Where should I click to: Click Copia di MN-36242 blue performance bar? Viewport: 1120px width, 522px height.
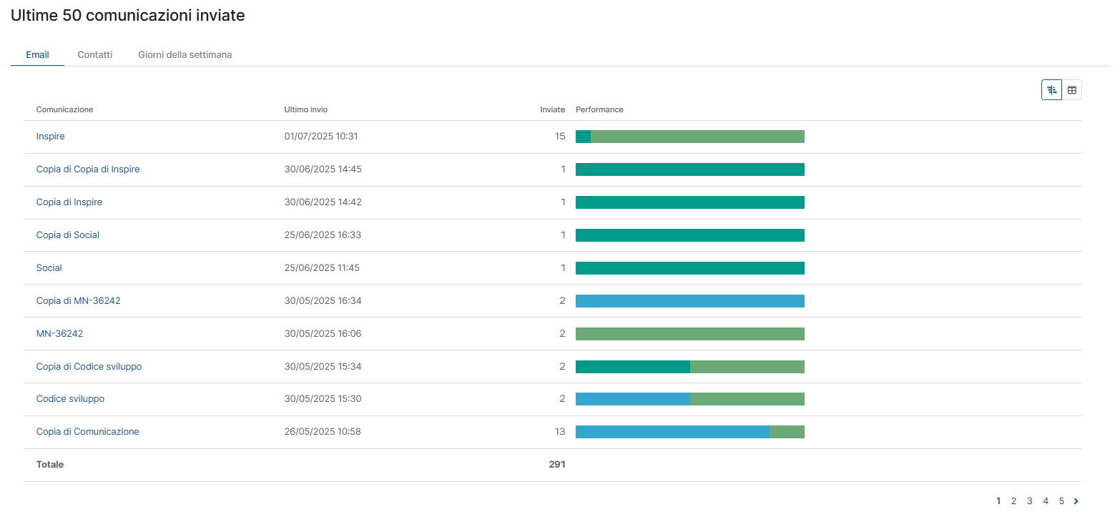point(689,301)
